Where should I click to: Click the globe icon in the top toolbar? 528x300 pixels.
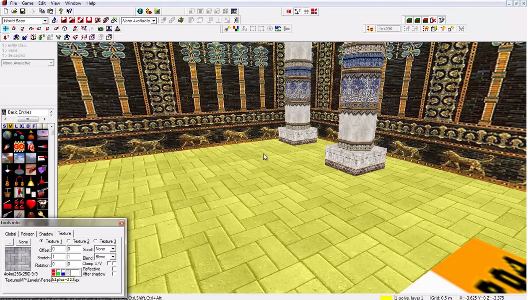pyautogui.click(x=140, y=11)
